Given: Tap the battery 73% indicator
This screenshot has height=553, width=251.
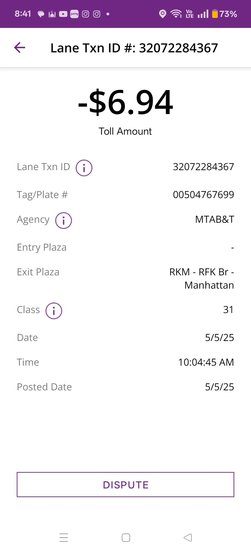Looking at the screenshot, I should pos(224,14).
